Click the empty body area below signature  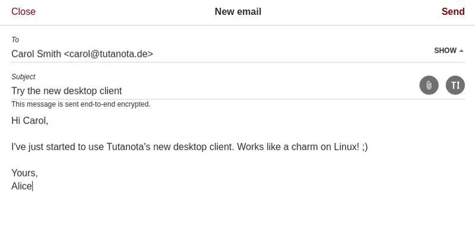pyautogui.click(x=237, y=216)
